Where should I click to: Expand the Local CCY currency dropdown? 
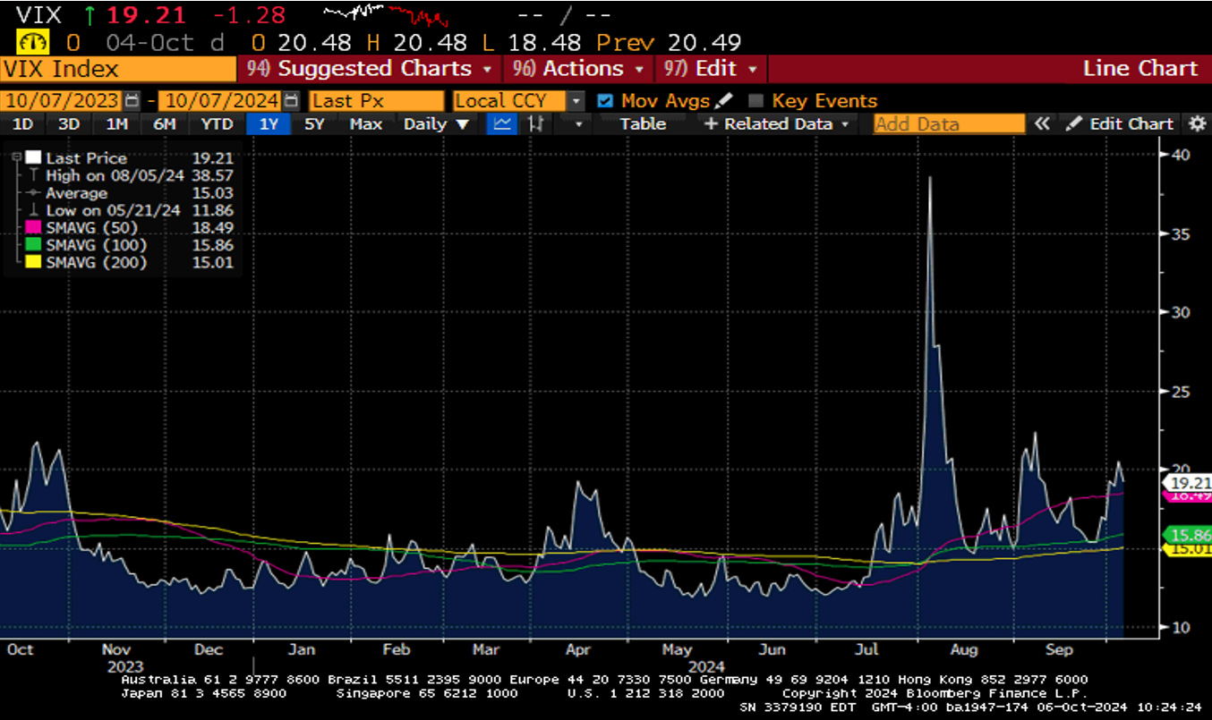click(576, 101)
